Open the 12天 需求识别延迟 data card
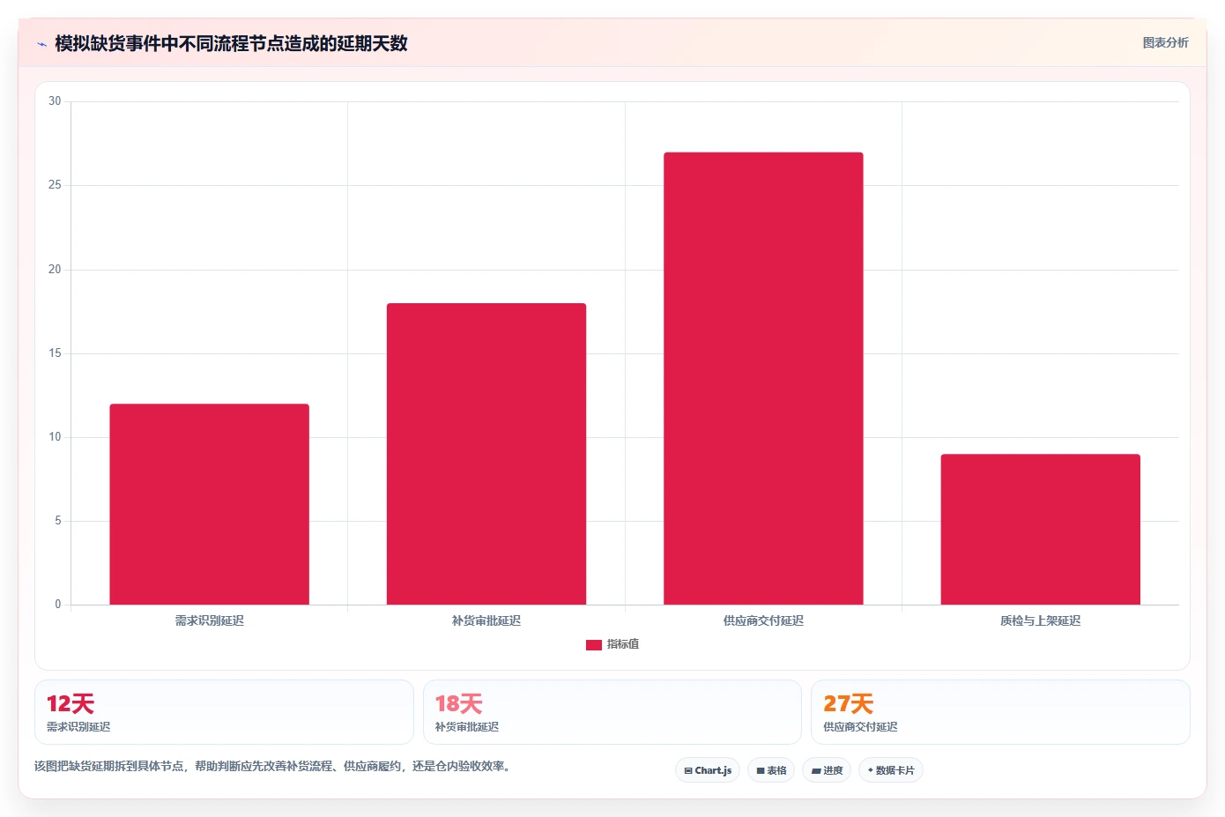Screen dimensions: 1225x817 click(224, 712)
